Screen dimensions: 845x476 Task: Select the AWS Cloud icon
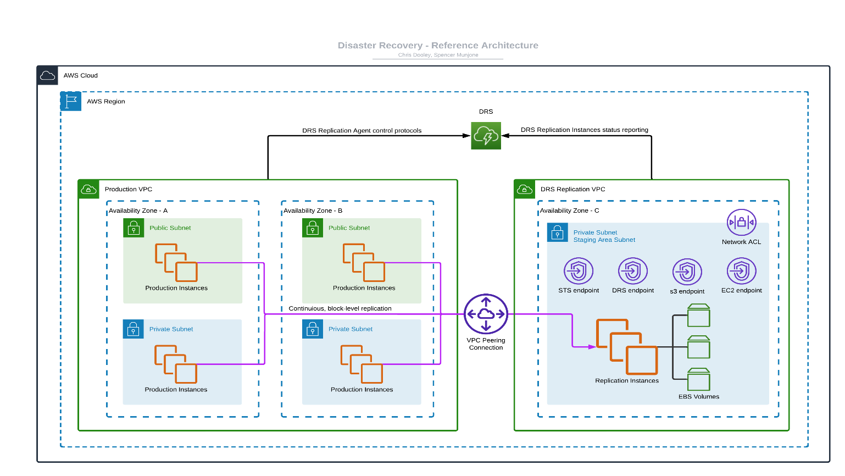pyautogui.click(x=48, y=75)
